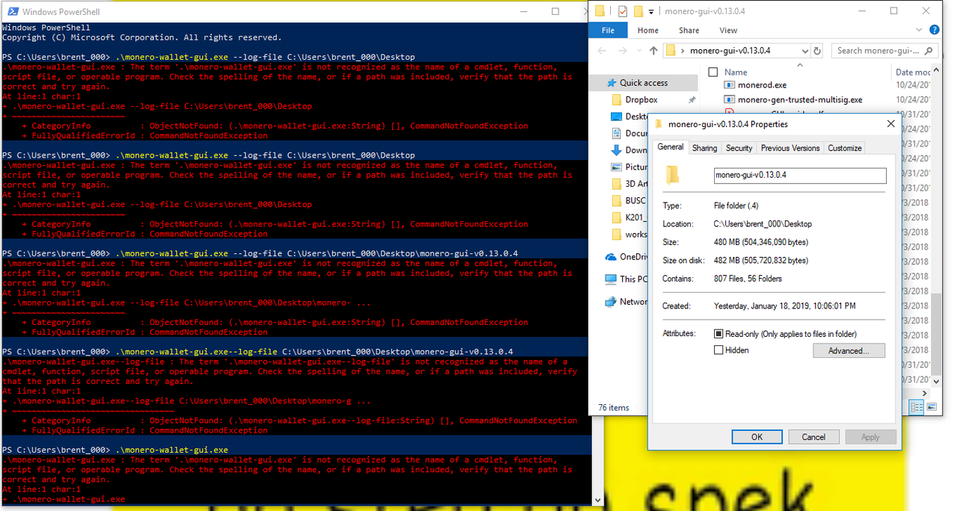Switch to the large thumbnails view button
Viewport: 957px width, 511px height.
tap(931, 407)
